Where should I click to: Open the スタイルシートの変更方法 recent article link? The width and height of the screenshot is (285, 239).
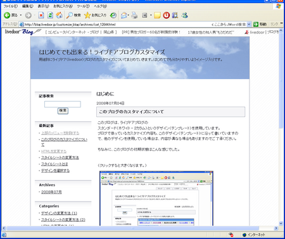[x=60, y=157]
